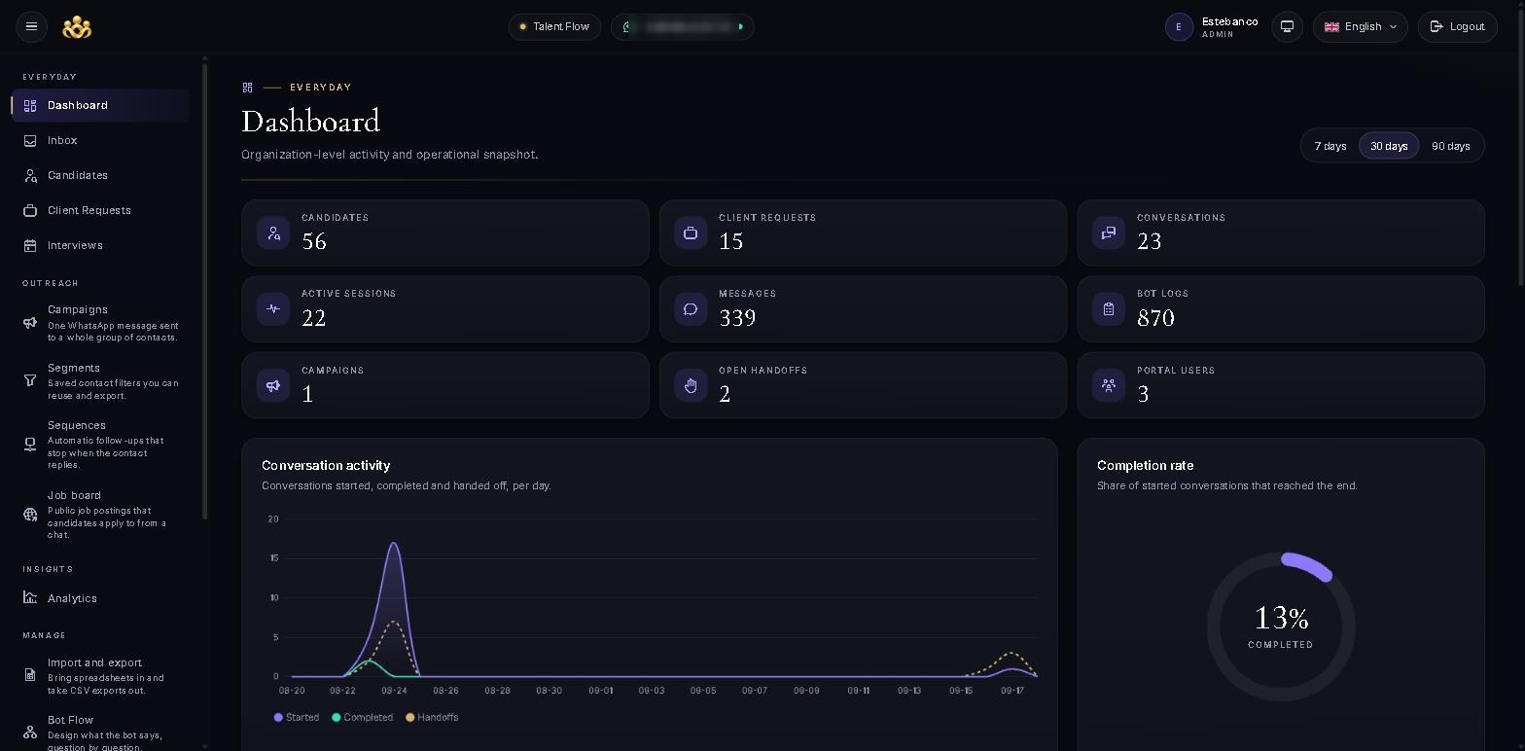
Task: Click the Campaigns megaphone sidebar icon
Action: point(30,323)
